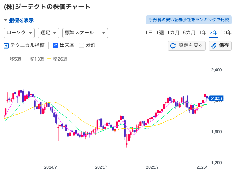Uncheck the 出来高 volume checkbox
236x172 pixels.
(55, 45)
